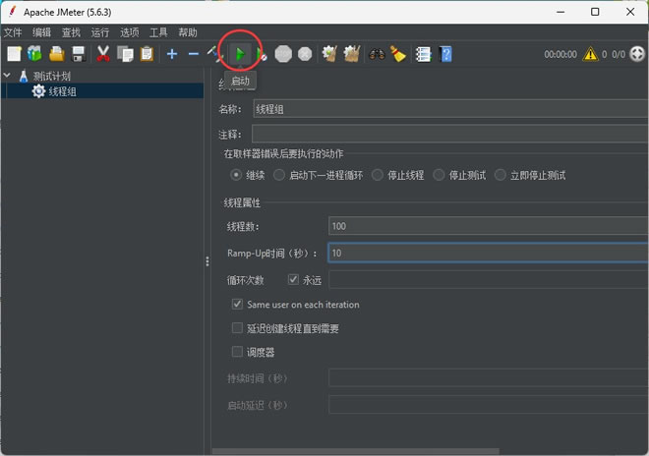
Task: Click the 名称 input field
Action: click(x=450, y=109)
